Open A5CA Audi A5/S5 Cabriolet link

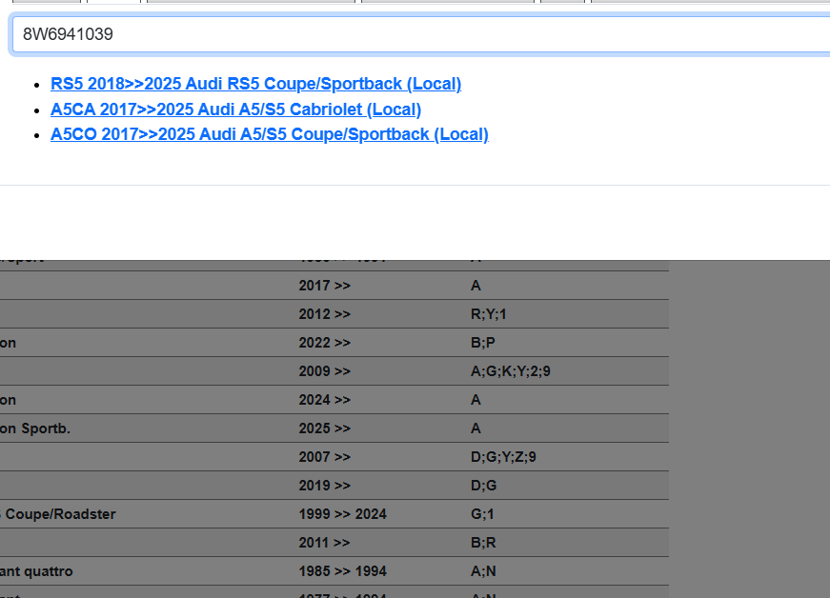[235, 110]
